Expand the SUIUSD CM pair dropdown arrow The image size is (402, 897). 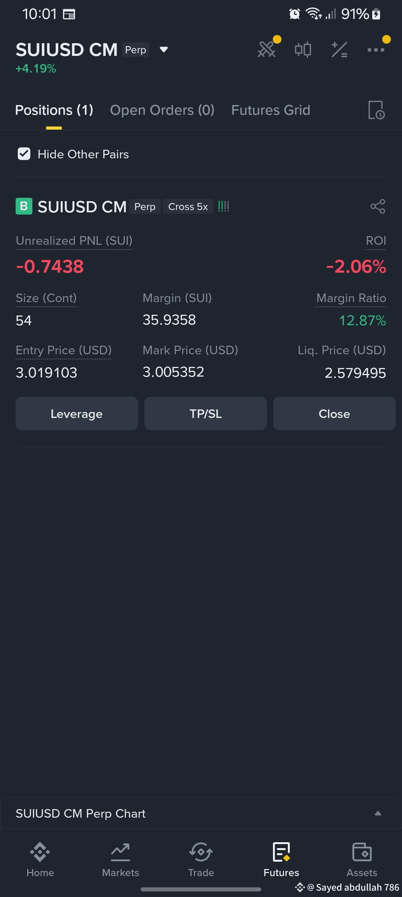(x=163, y=50)
